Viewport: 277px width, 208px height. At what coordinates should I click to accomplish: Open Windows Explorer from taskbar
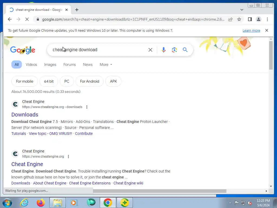[x=58, y=203]
